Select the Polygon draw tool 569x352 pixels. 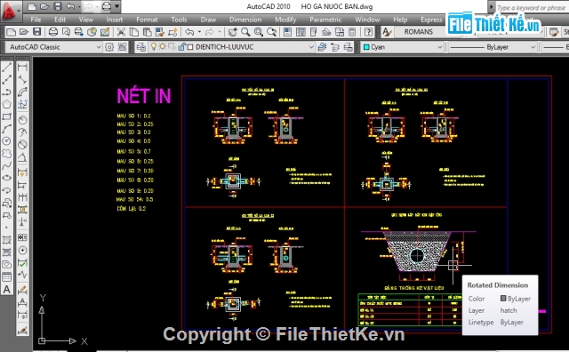[7, 104]
